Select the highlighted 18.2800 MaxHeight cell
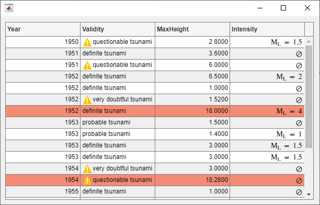 tap(192, 180)
